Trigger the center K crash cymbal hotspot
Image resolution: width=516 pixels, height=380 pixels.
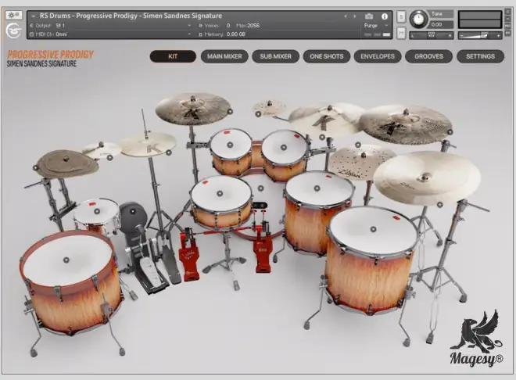tap(322, 137)
